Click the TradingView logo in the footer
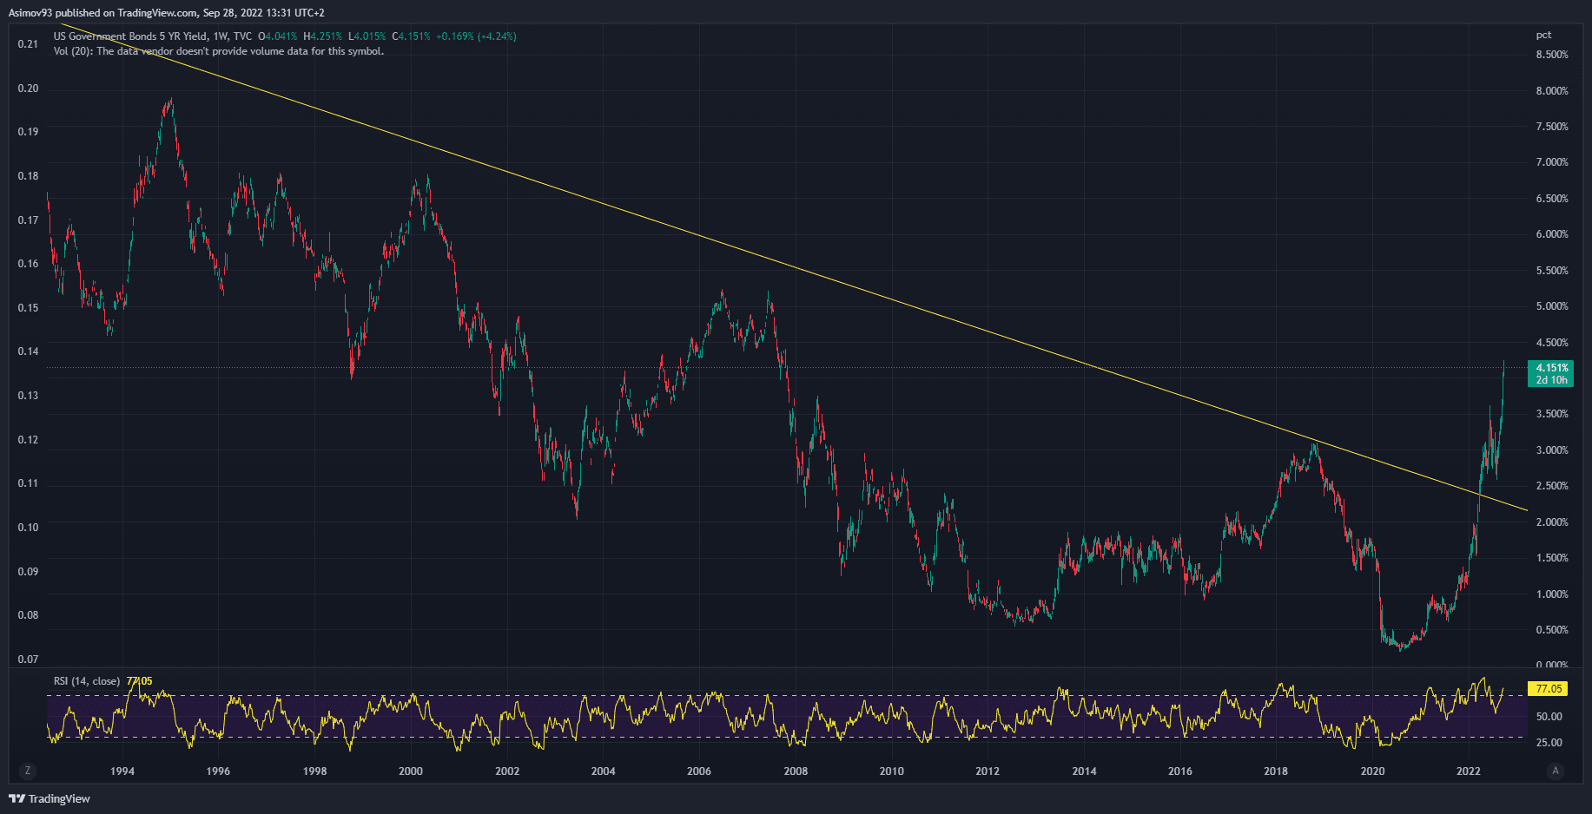 (50, 798)
